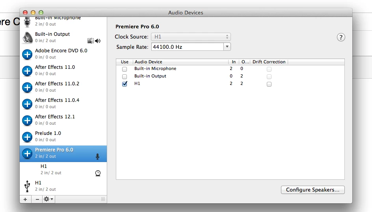Click the Built-in Output speaker icon

28,37
